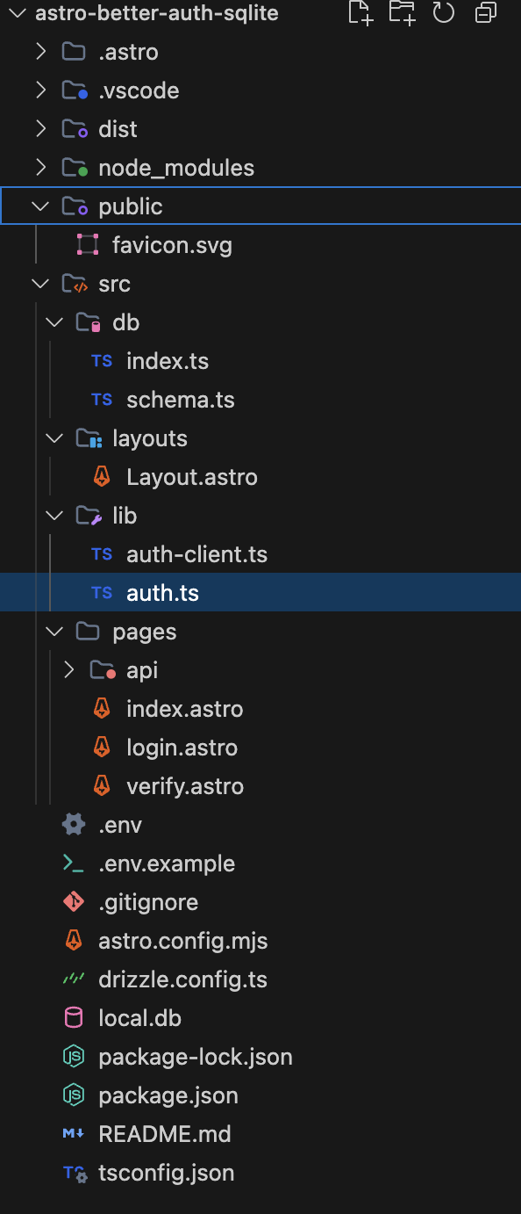Expand the node_modules folder
The image size is (521, 1214).
[x=40, y=167]
